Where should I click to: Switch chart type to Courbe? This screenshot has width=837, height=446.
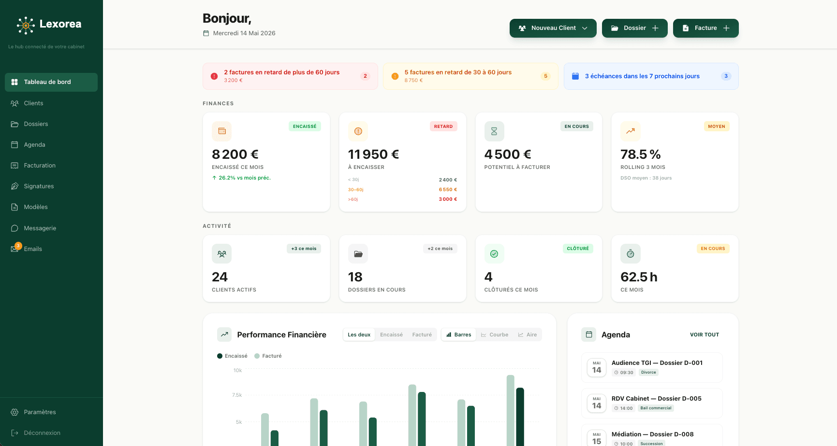pos(495,335)
